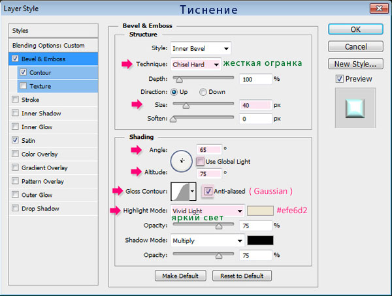Open the Drop Shadow settings label
Screen dimensions: 392x296
pyautogui.click(x=41, y=209)
